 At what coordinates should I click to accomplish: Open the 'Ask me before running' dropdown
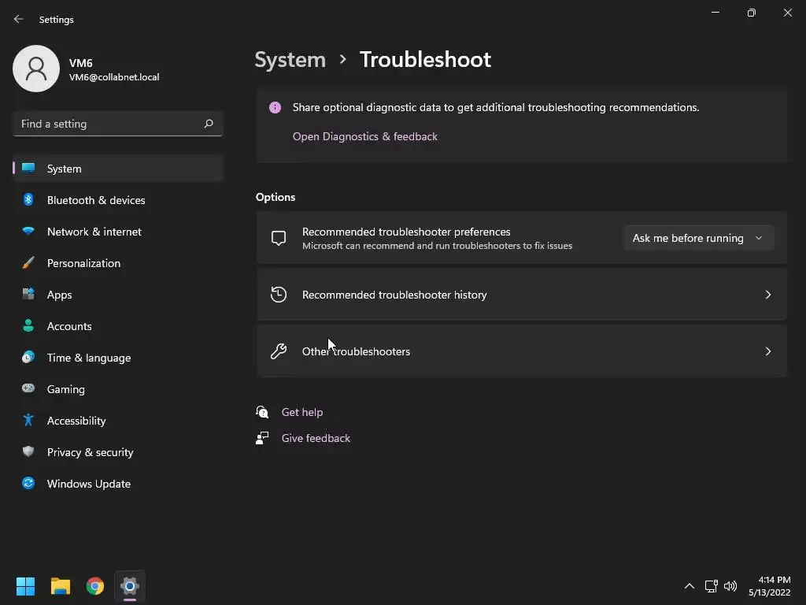pos(697,238)
